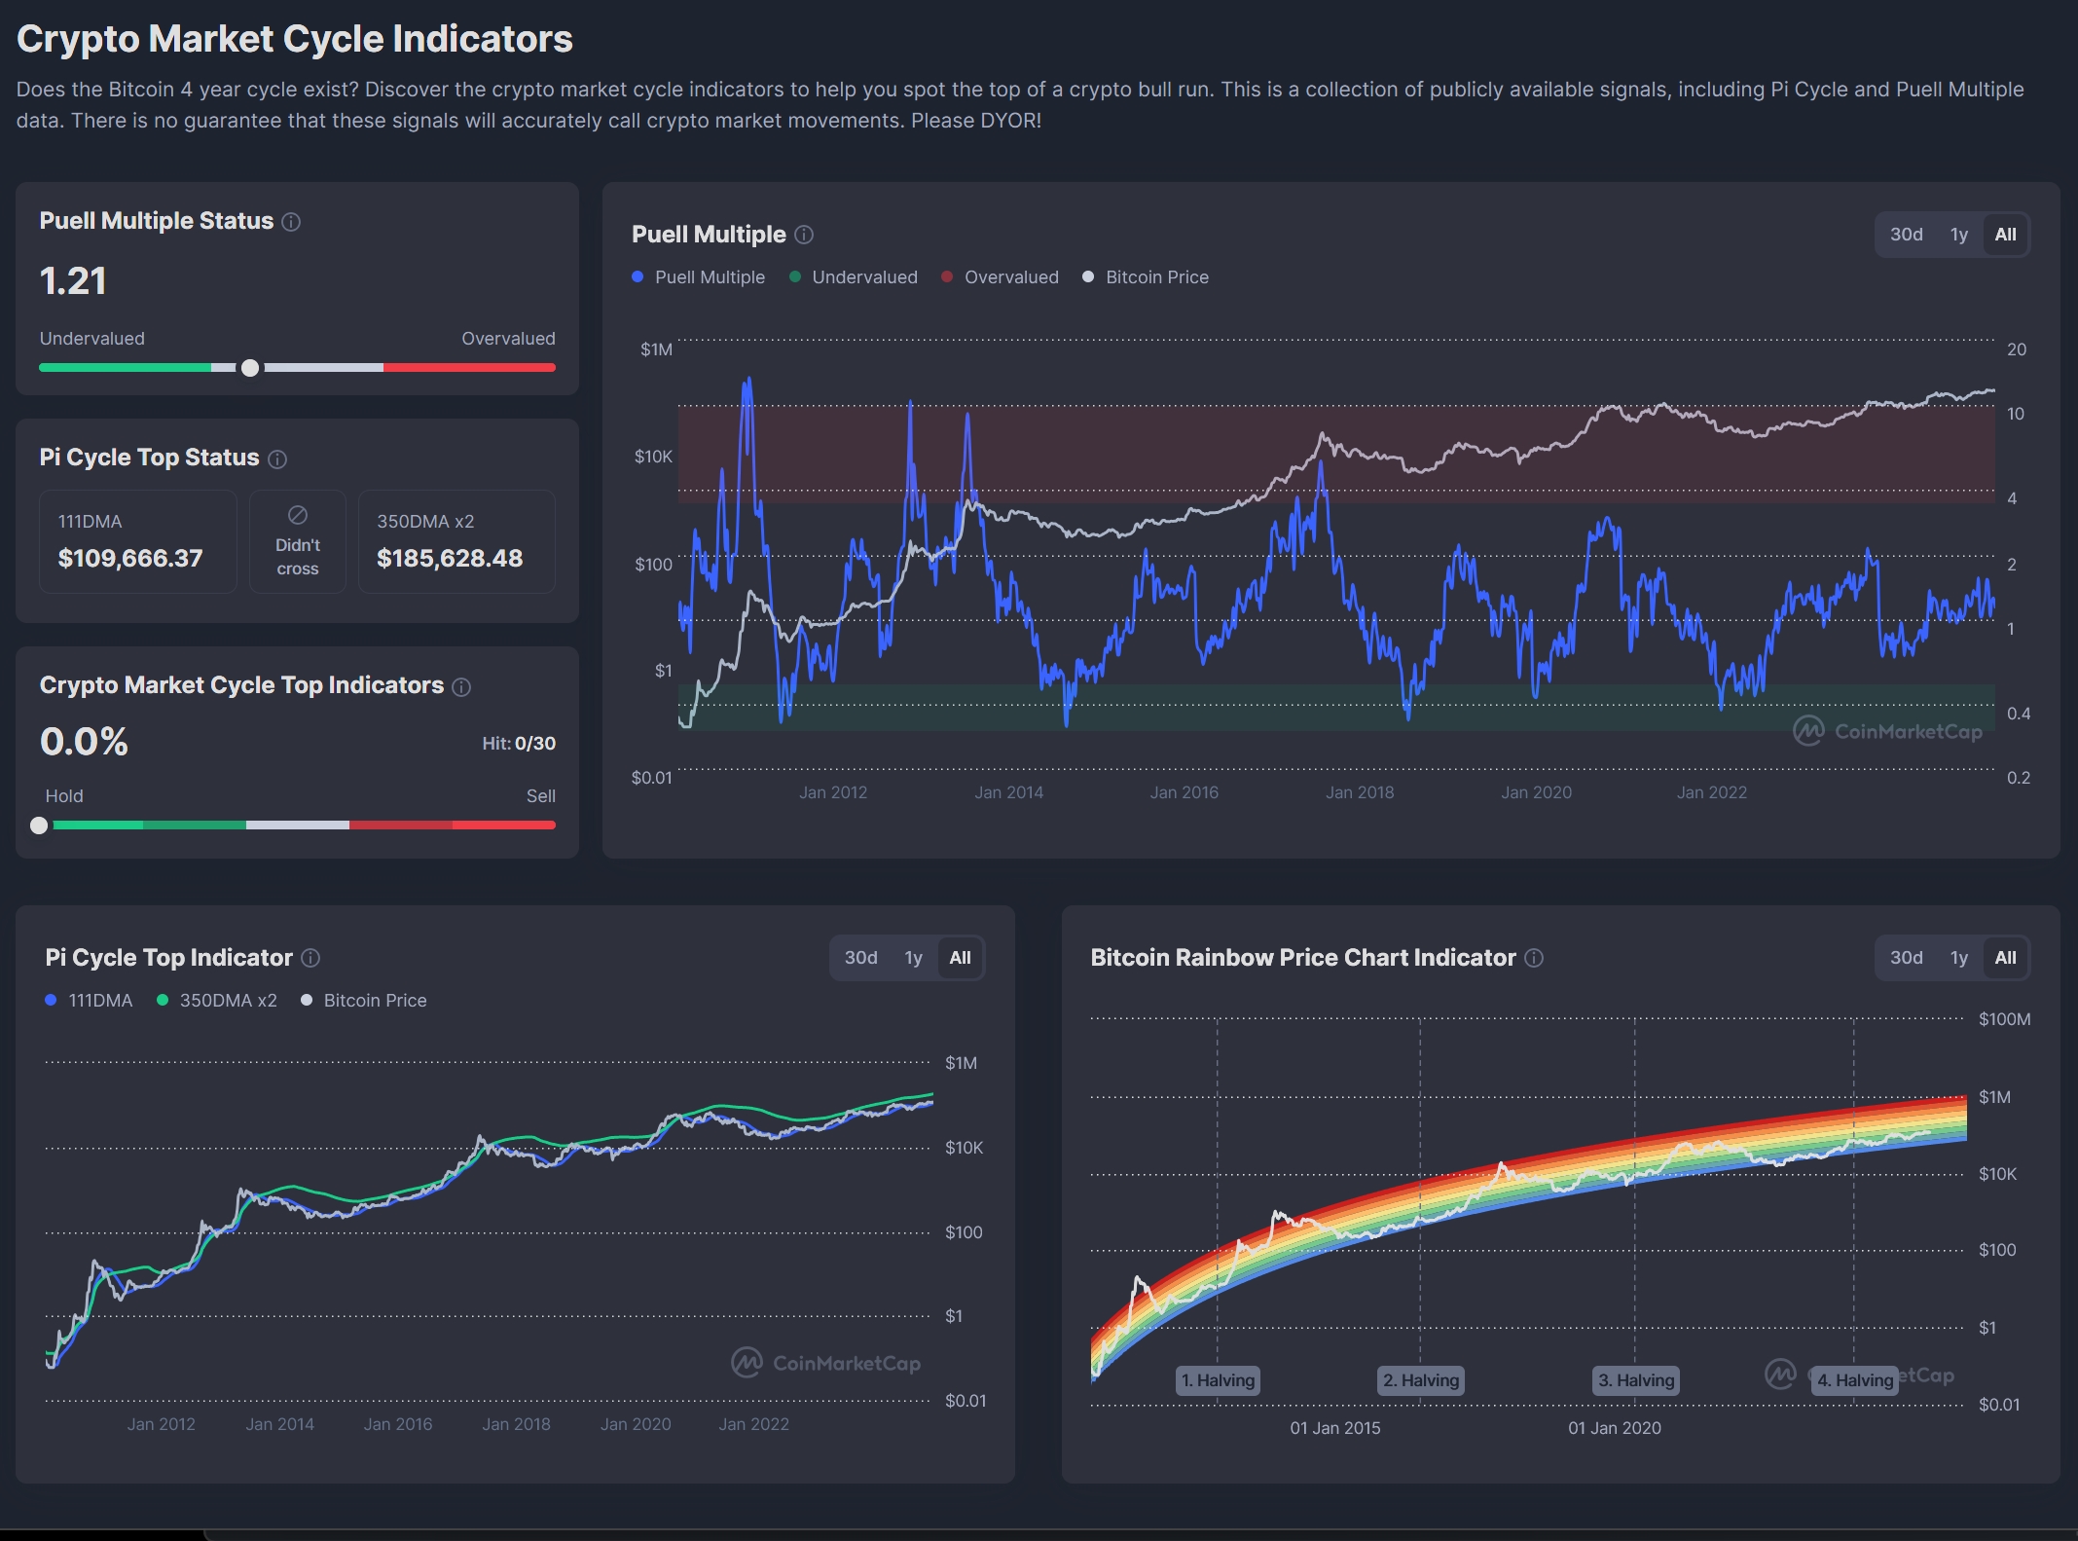Click info icon next to Pi Cycle Top Indicator

coord(310,958)
